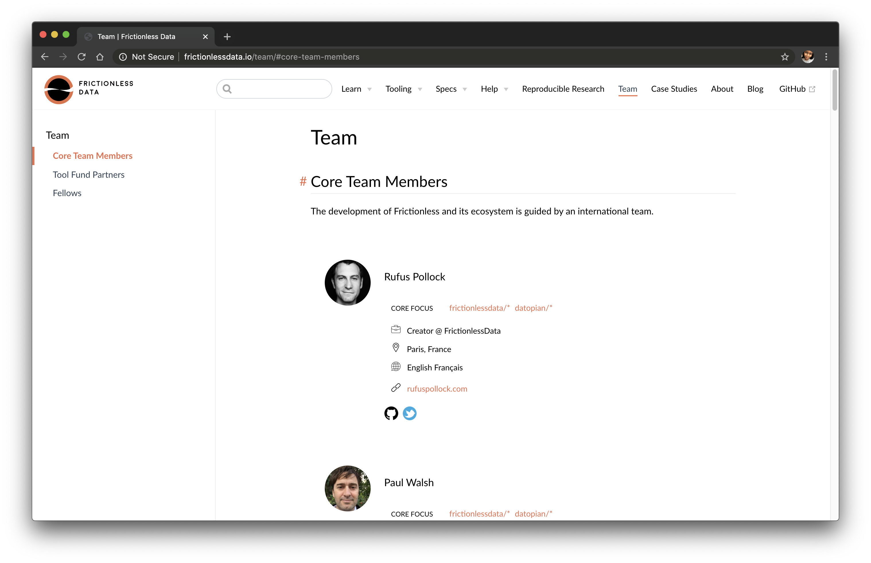Screen dimensions: 871x563
Task: Click the Case Studies menu item
Action: 674,88
